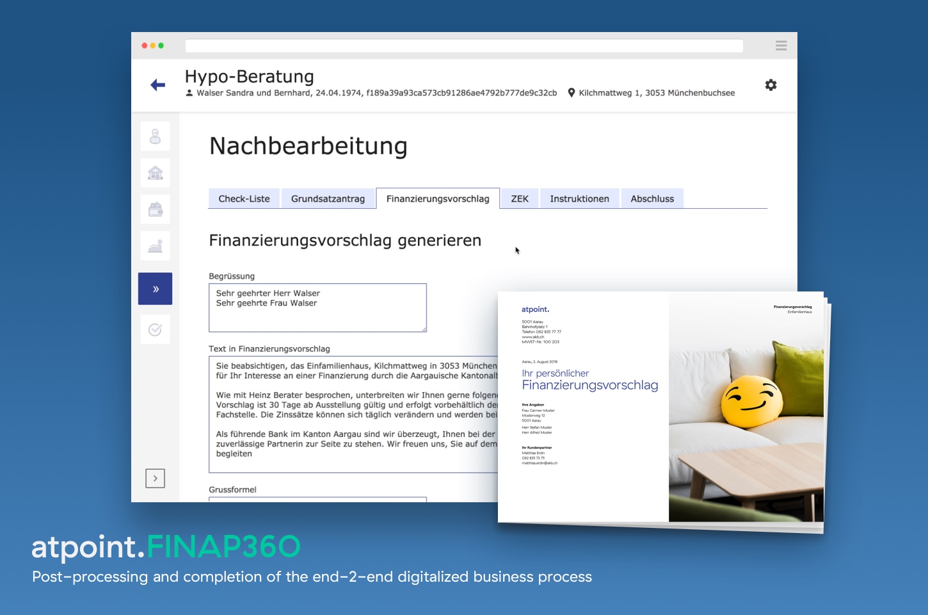The image size is (928, 615).
Task: Click the address Kilchmattweg 1, 3053 Münchenbuchsee
Action: tap(657, 93)
